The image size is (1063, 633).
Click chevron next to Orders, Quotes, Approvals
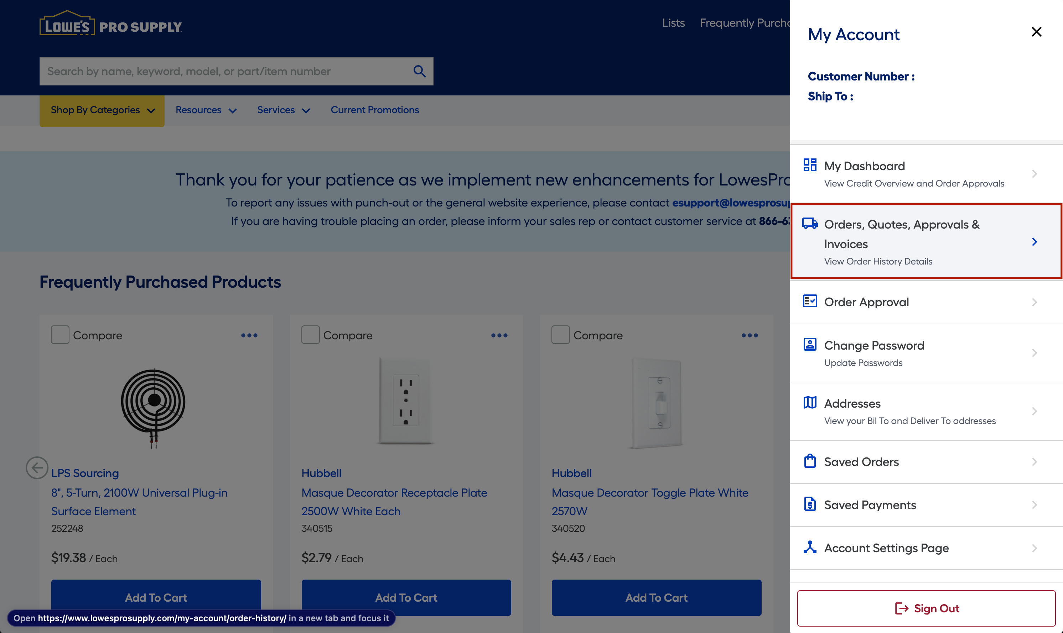[x=1035, y=242]
